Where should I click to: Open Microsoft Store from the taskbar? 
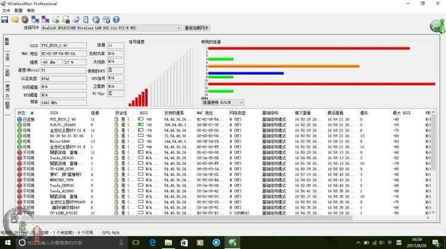[184, 242]
